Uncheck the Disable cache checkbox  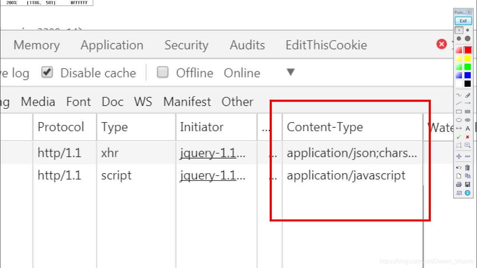tap(47, 73)
